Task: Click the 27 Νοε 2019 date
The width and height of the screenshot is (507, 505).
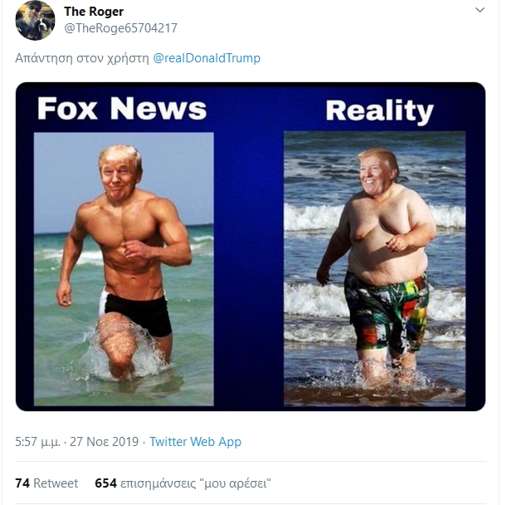Action: tap(102, 442)
